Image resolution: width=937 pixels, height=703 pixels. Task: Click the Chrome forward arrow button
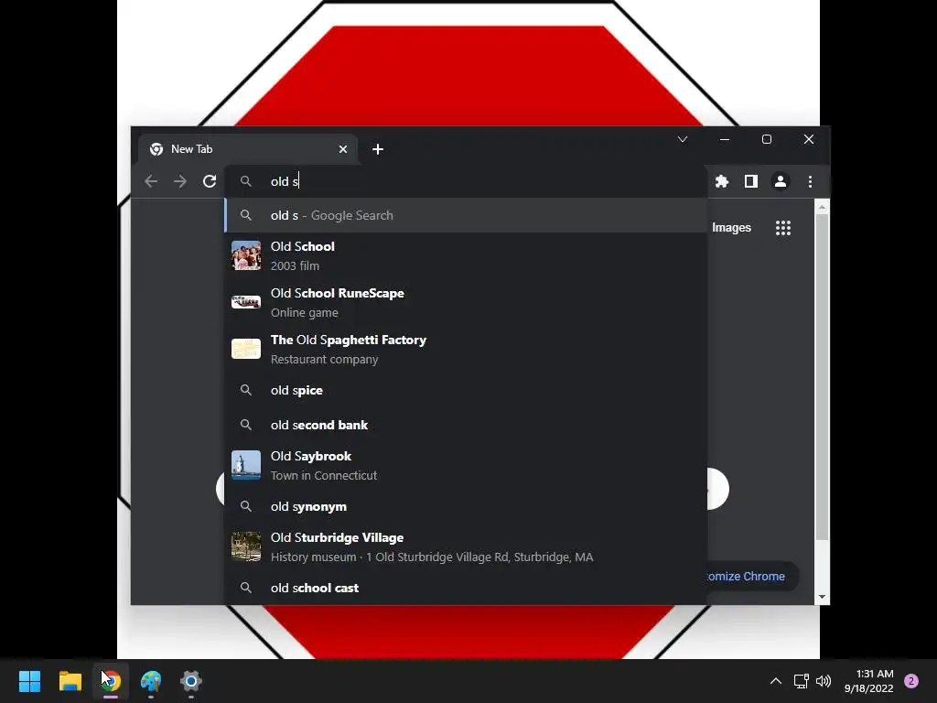(x=180, y=181)
